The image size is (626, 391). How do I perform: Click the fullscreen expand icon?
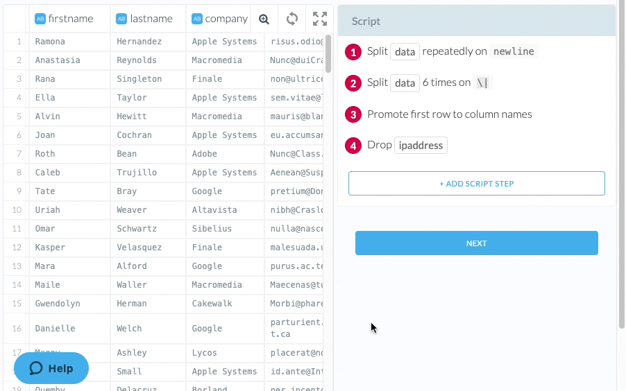coord(319,19)
